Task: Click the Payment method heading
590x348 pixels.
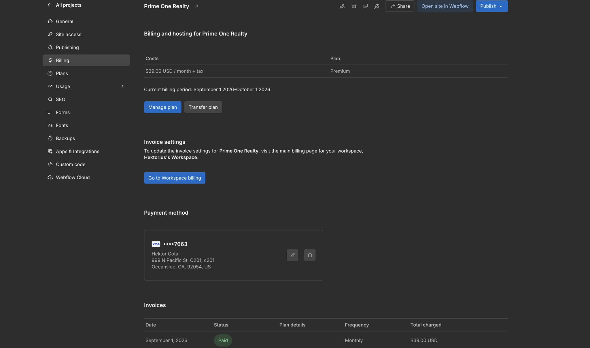Action: coord(166,213)
